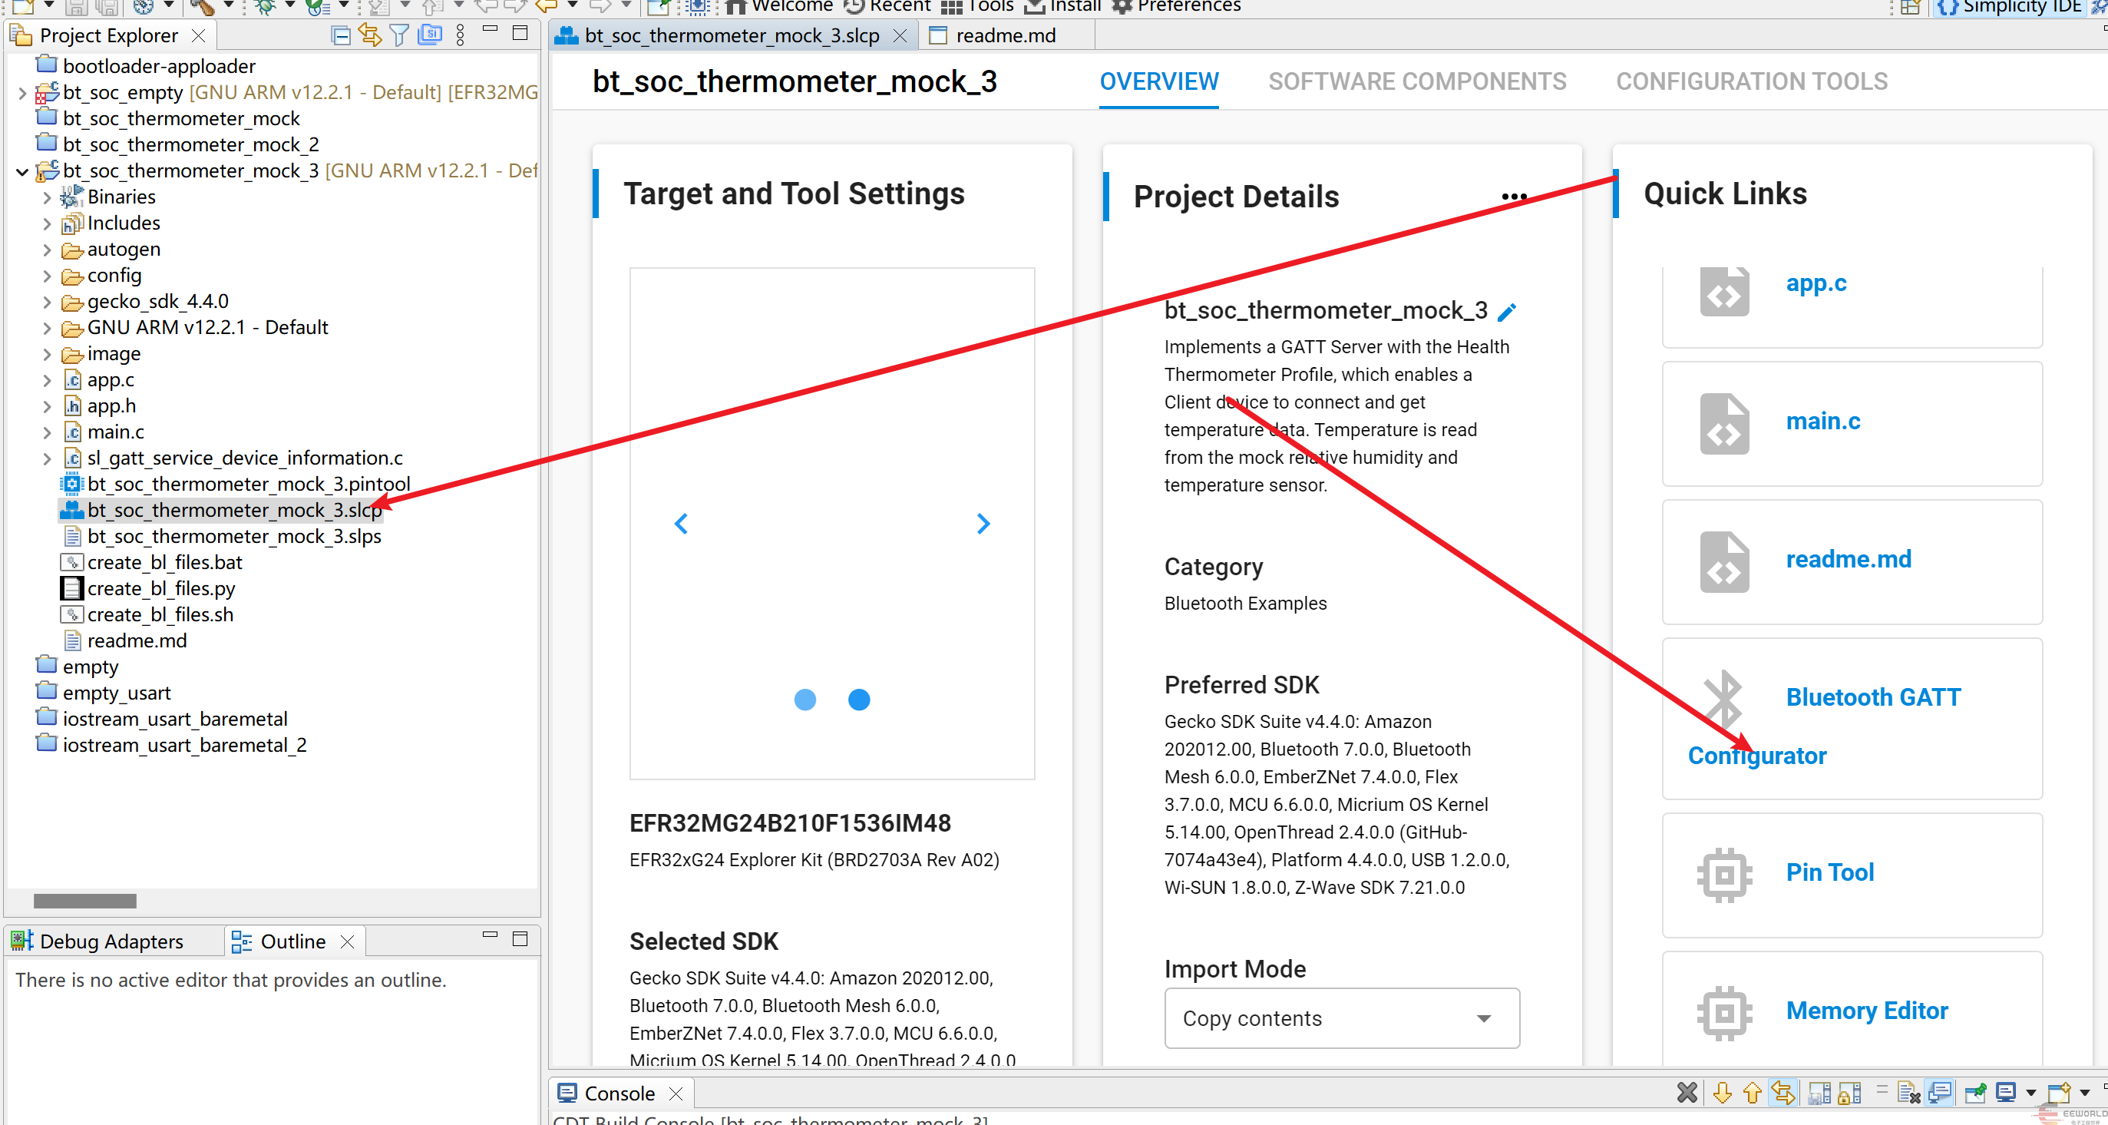Screen dimensions: 2108x1125
Task: Expand the gecko_sdk_4.4.0 folder
Action: coord(47,302)
